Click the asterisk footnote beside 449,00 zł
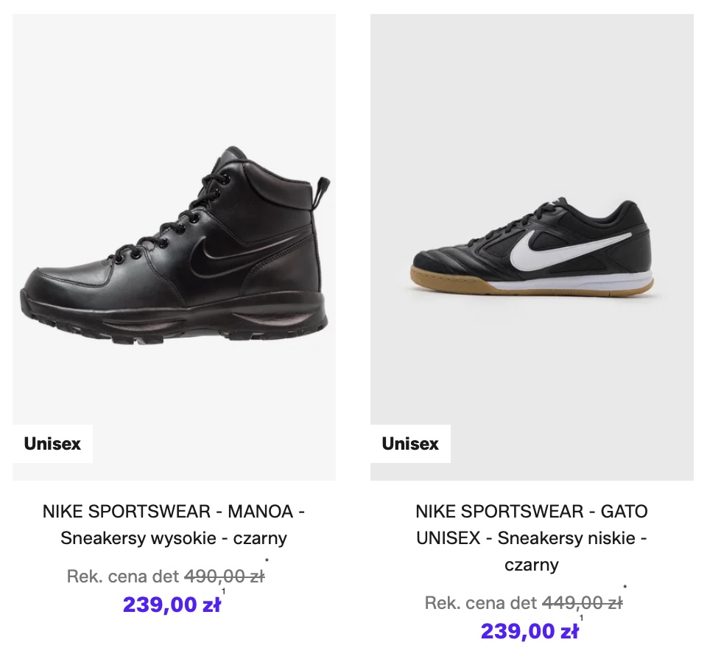This screenshot has width=707, height=665. (x=625, y=588)
